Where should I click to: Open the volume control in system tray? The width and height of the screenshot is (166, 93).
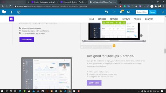(151, 91)
